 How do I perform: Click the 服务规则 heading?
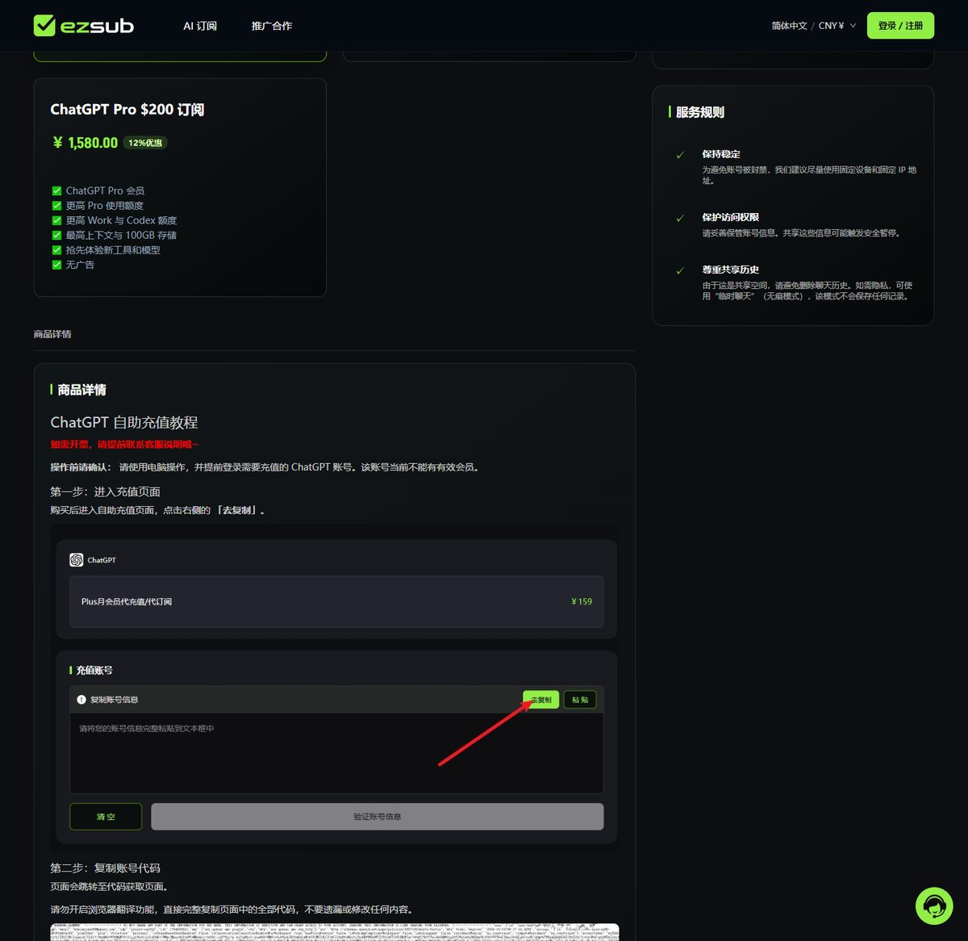tap(700, 112)
